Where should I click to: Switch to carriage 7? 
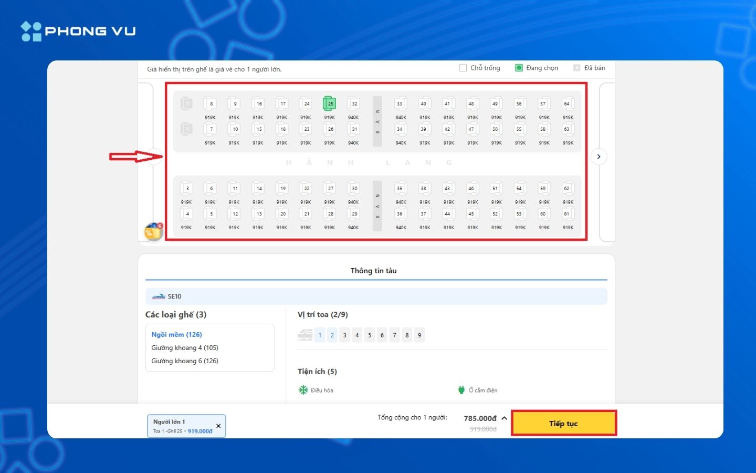pos(395,335)
